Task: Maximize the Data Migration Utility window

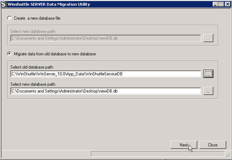Action: (x=221, y=4)
